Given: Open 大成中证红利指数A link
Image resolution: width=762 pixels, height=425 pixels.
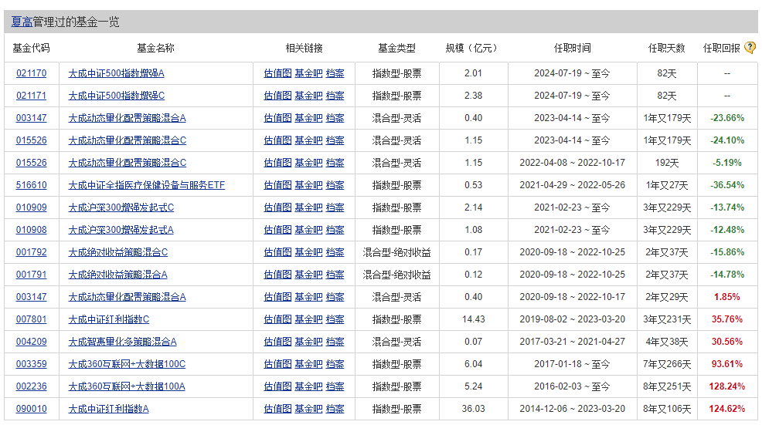Looking at the screenshot, I should click(x=108, y=409).
